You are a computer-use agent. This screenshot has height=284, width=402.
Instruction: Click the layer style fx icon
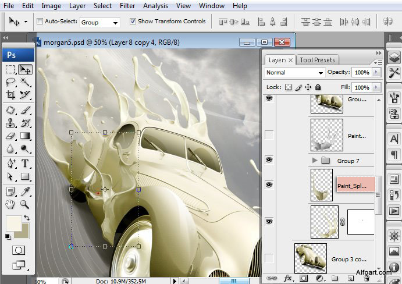(x=287, y=279)
